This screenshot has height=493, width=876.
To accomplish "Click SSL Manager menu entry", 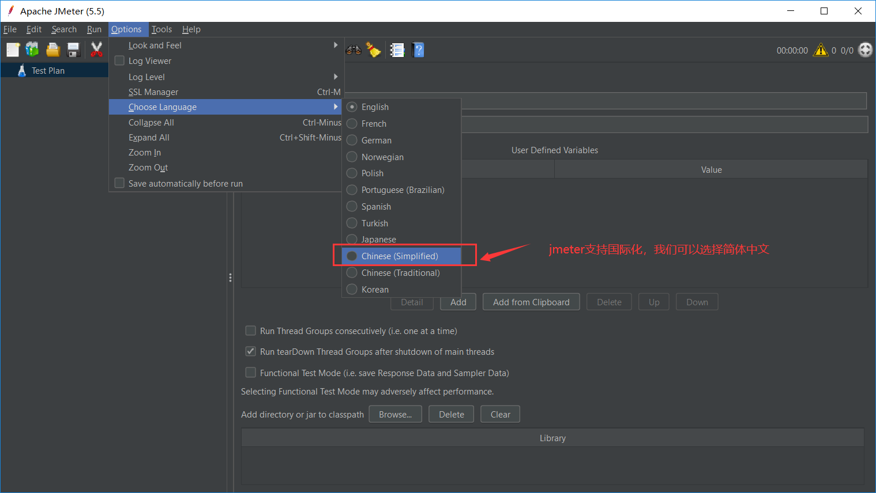I will pyautogui.click(x=153, y=92).
